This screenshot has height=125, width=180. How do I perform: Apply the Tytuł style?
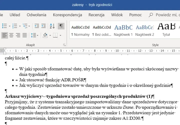click(166, 30)
